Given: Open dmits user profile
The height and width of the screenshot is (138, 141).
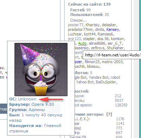Looking at the screenshot, I should pyautogui.click(x=100, y=29).
